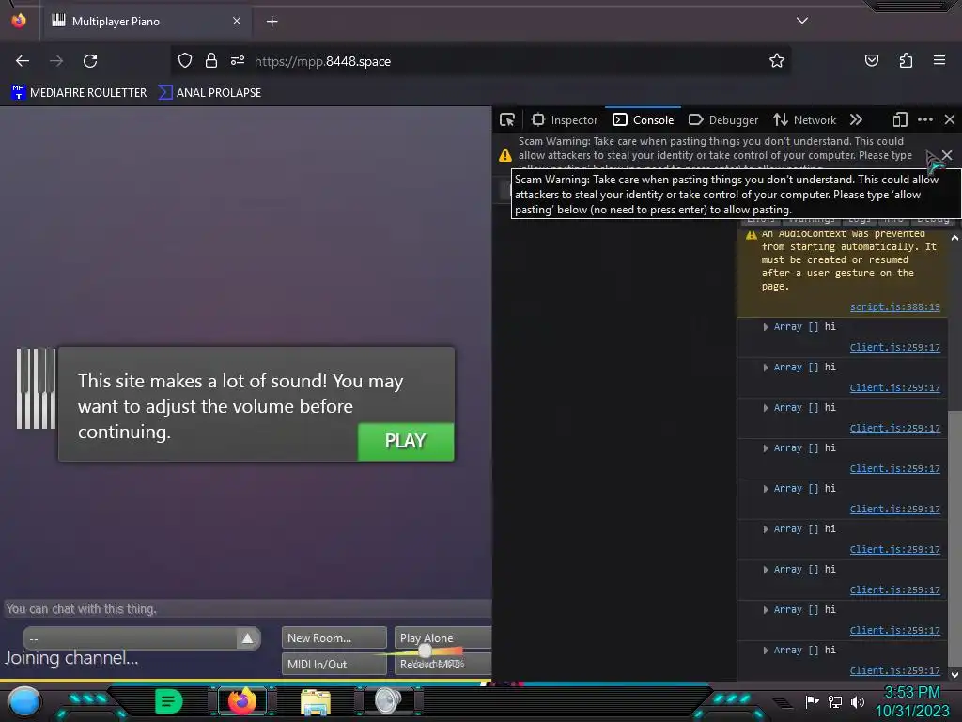Click the Record MP3 button
This screenshot has width=962, height=722.
click(x=443, y=665)
